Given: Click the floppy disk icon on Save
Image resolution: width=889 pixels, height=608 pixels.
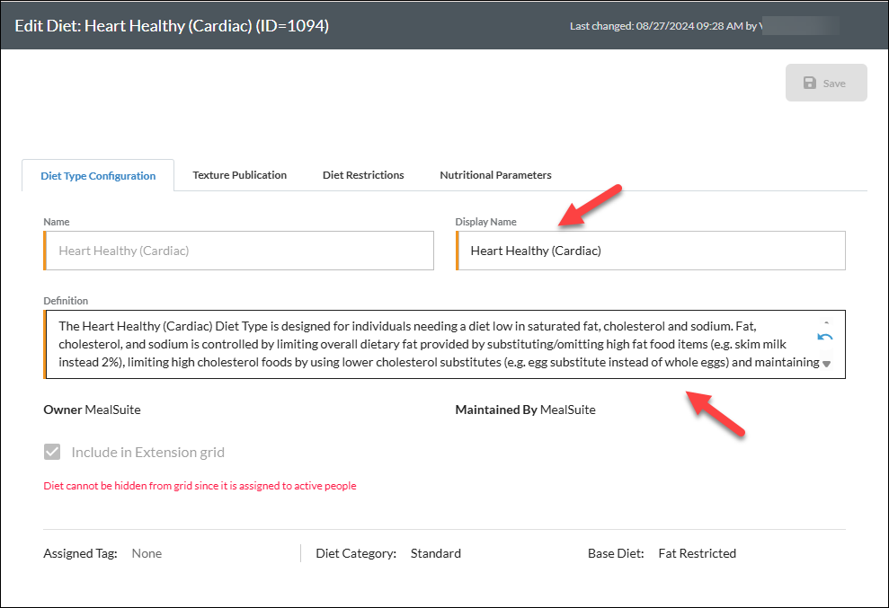Looking at the screenshot, I should pos(810,83).
